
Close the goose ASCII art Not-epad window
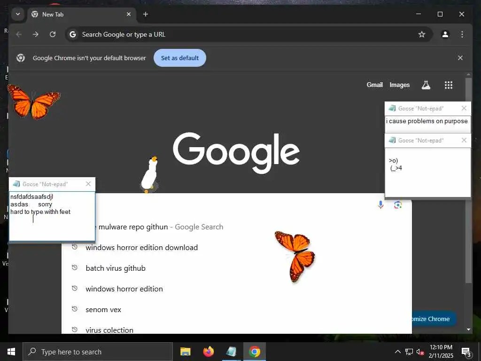tap(464, 140)
